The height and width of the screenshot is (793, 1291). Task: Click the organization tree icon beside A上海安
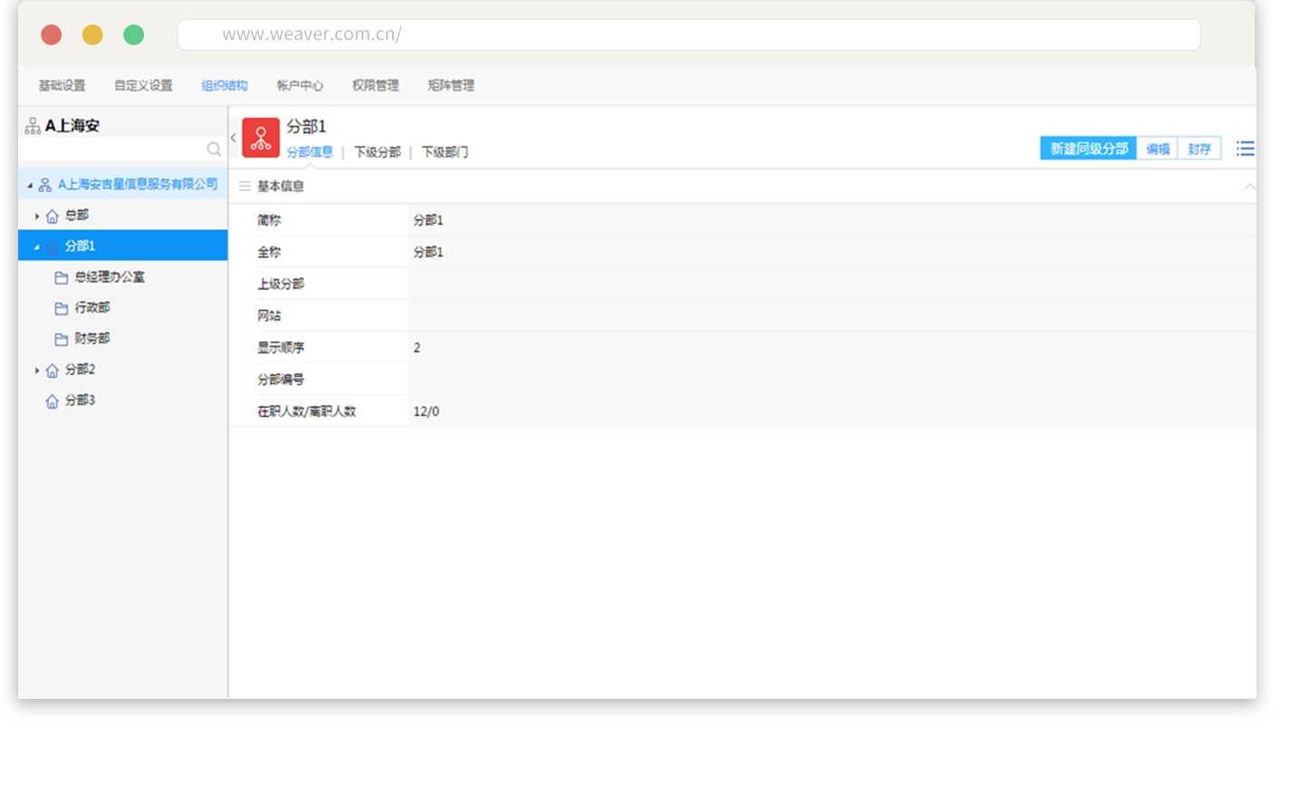click(33, 126)
